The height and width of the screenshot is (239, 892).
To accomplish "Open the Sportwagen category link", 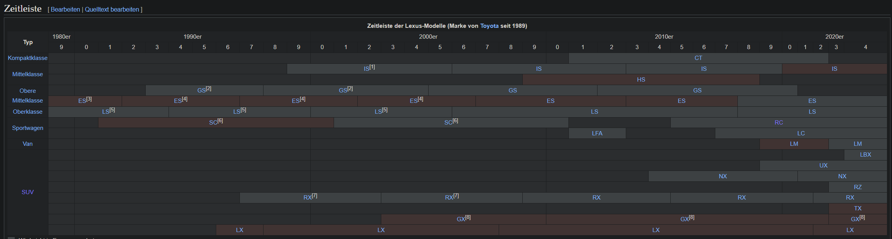I will click(28, 128).
